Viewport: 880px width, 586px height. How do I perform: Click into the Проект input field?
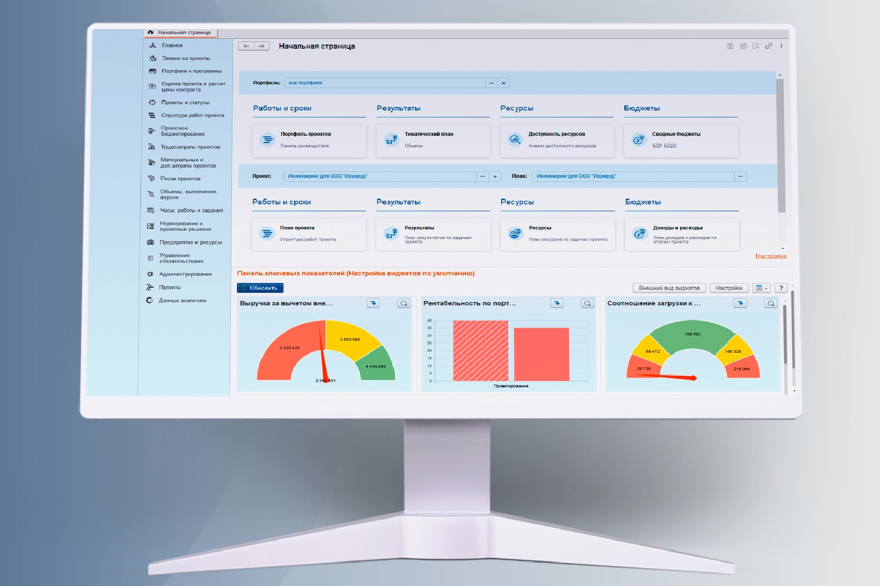click(x=380, y=177)
